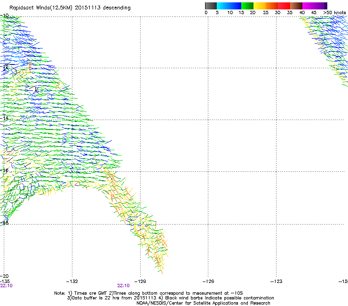Click the 'Data buffer is 22 hrs' note

pos(170,298)
